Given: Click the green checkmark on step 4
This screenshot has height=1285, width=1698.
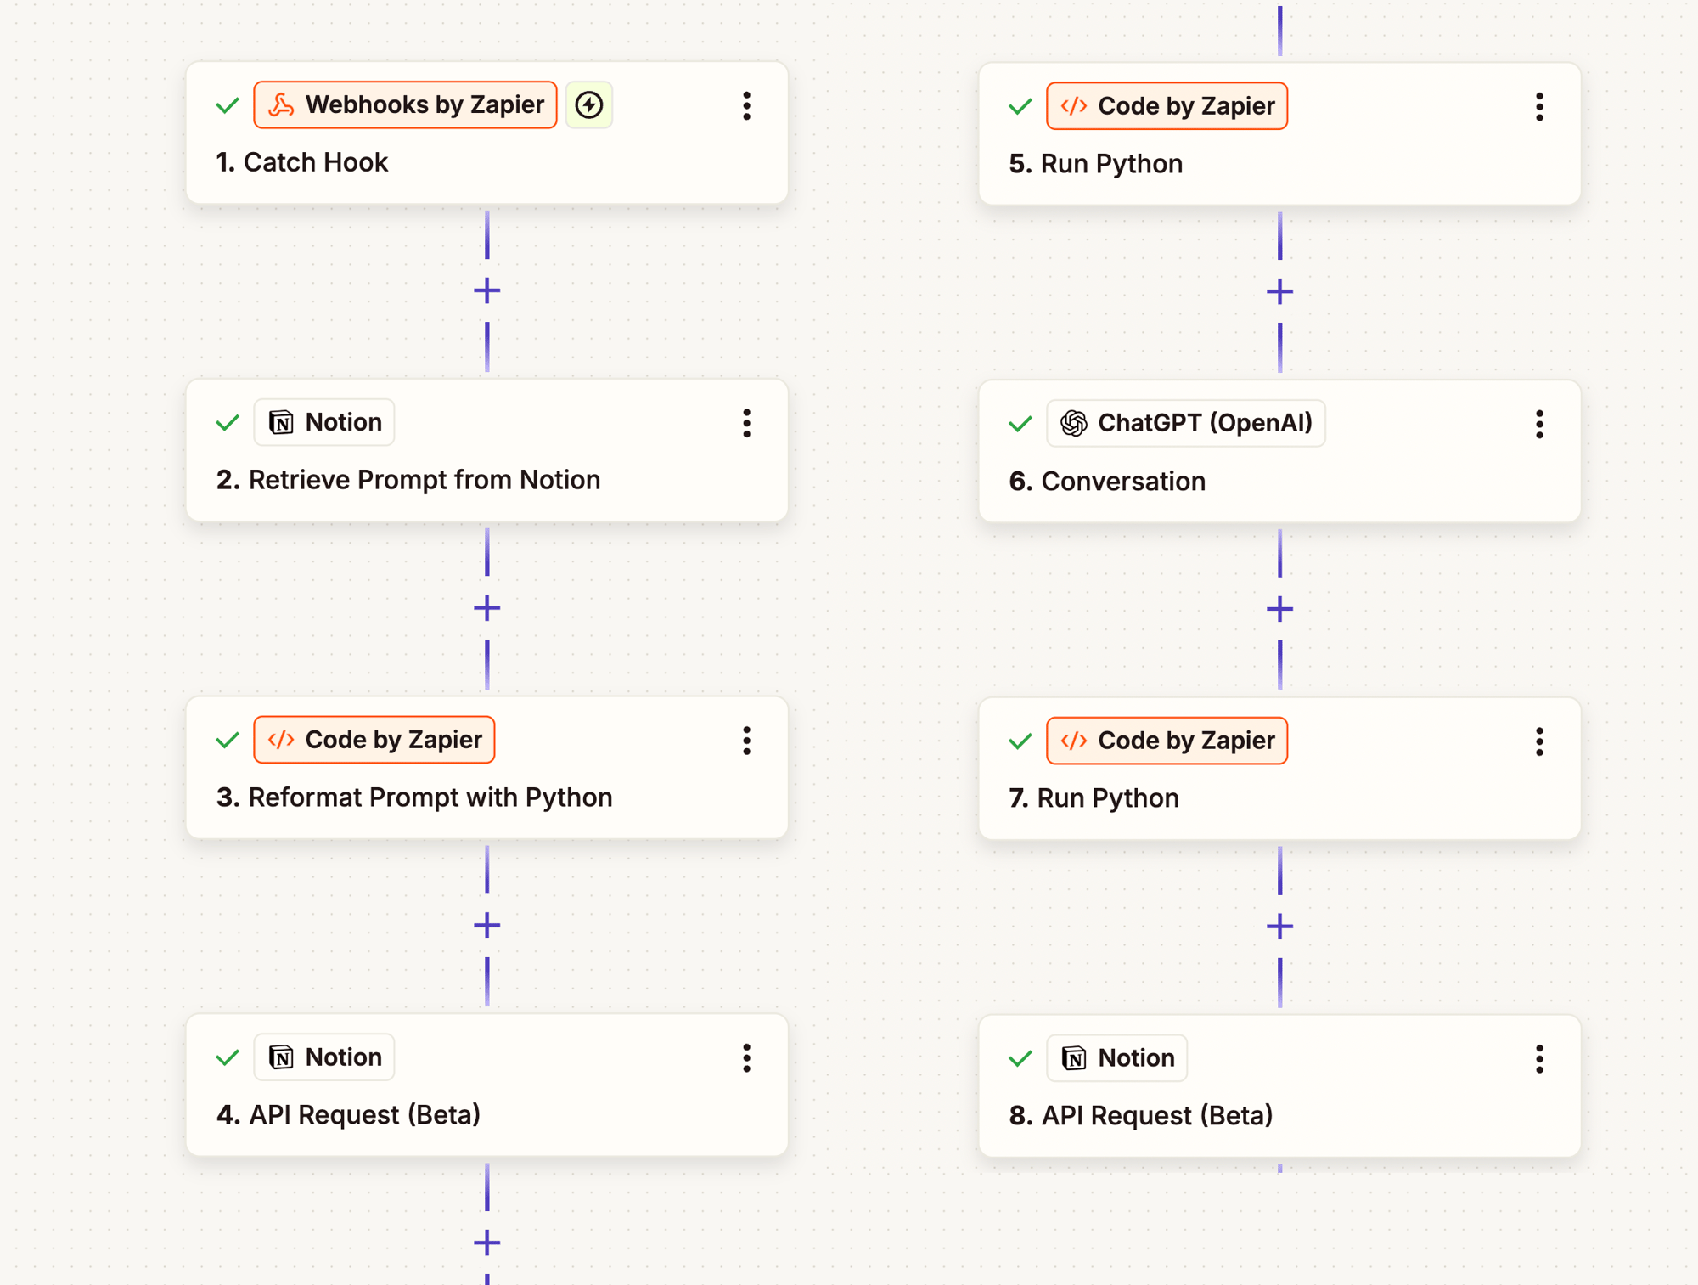Looking at the screenshot, I should point(228,1057).
